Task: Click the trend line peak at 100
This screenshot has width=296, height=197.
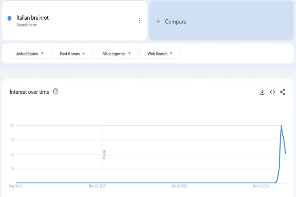Action: [281, 126]
